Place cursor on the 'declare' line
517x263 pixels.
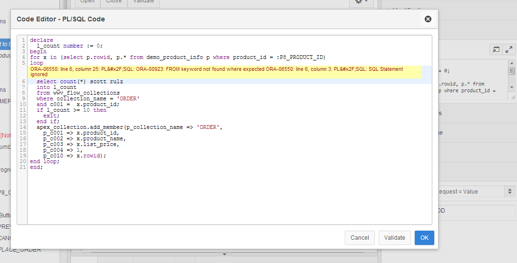(x=41, y=40)
